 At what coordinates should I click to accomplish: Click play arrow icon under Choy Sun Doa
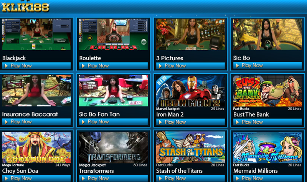click(6, 179)
